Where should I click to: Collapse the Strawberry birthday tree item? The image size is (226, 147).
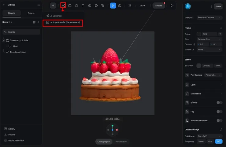click(x=3, y=40)
